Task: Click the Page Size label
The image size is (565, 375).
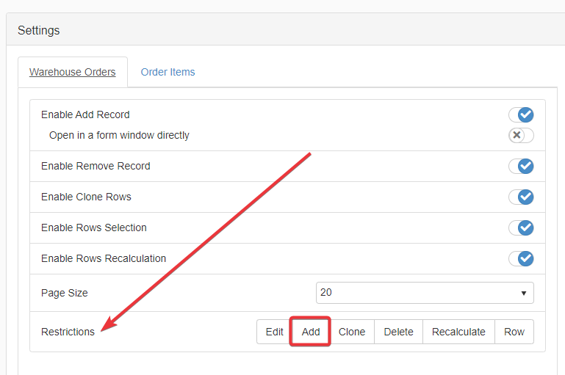Action: pyautogui.click(x=65, y=293)
